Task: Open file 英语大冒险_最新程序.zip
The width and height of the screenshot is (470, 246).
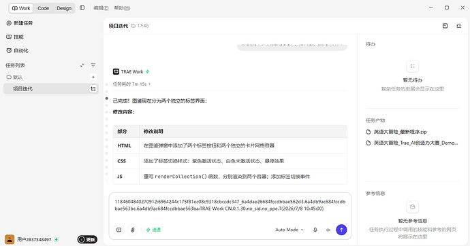Action: pos(397,132)
